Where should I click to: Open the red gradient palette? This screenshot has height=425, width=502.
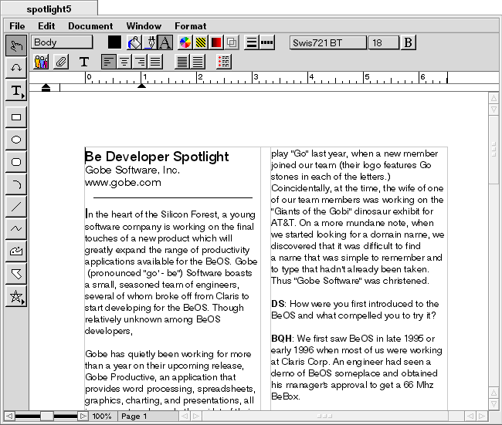click(216, 42)
